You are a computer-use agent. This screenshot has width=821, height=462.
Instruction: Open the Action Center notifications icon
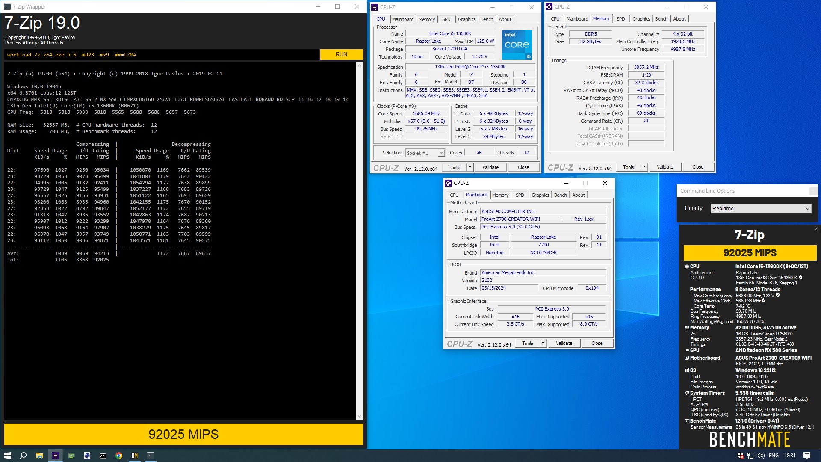tap(807, 456)
